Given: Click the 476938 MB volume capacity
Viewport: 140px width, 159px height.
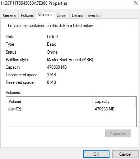Looking at the screenshot, I should pos(104,109).
